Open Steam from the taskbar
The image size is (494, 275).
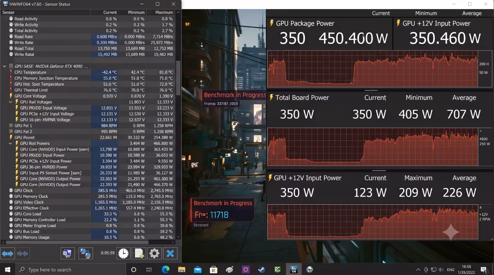click(x=261, y=270)
